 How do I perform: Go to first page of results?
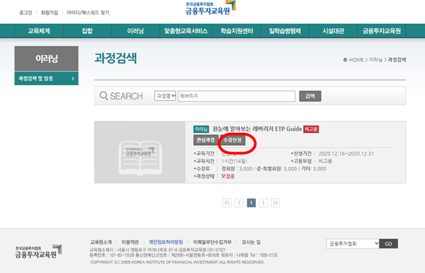(x=227, y=203)
